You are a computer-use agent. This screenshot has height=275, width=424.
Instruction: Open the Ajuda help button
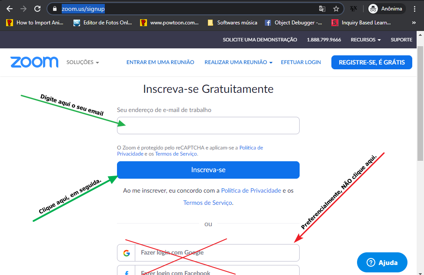(382, 262)
